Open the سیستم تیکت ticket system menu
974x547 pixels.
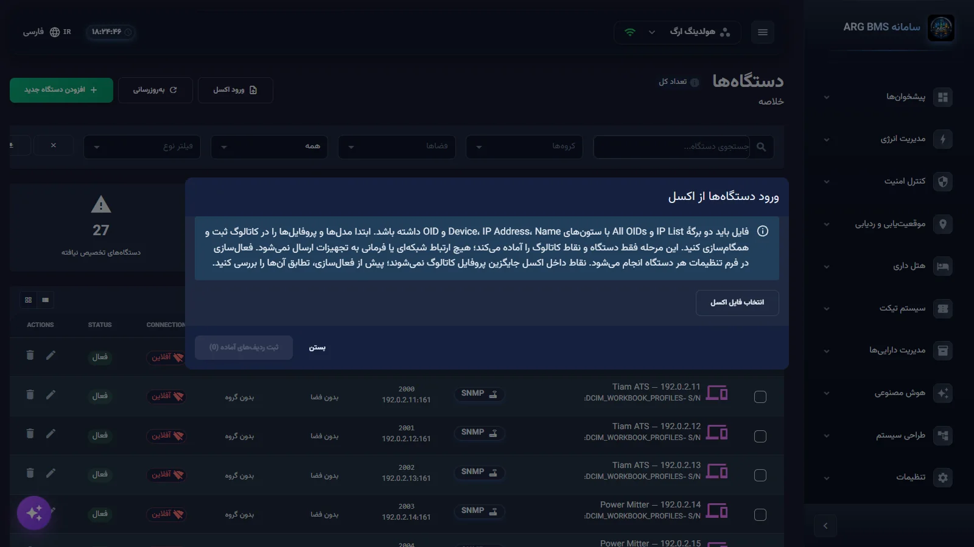889,309
